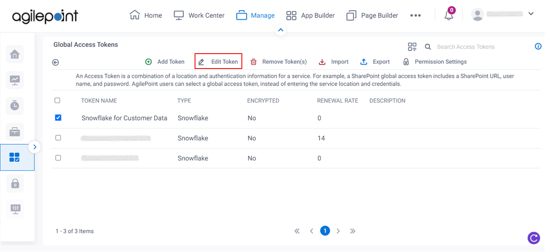Sort by RENEWAL RATE column header
545x252 pixels.
(x=338, y=101)
